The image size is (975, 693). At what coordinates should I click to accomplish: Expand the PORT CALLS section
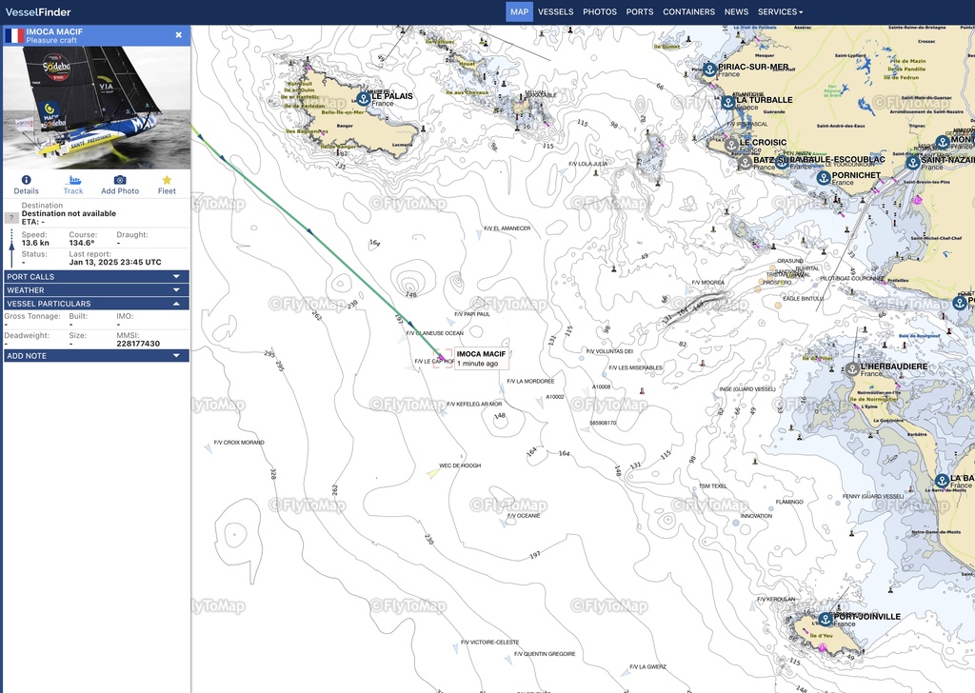[96, 277]
